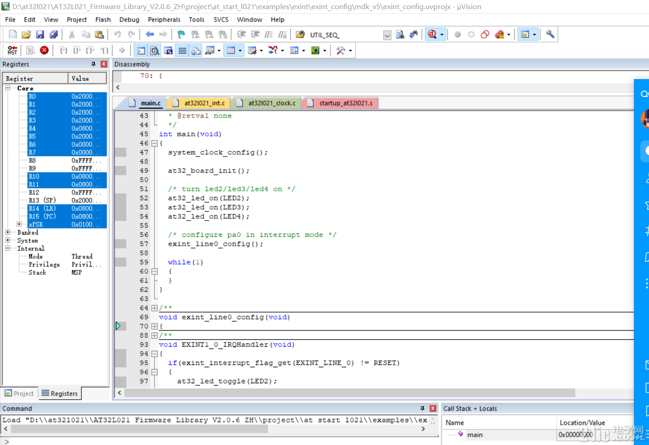Pin the Registers panel
Image resolution: width=649 pixels, height=445 pixels.
pyautogui.click(x=93, y=64)
